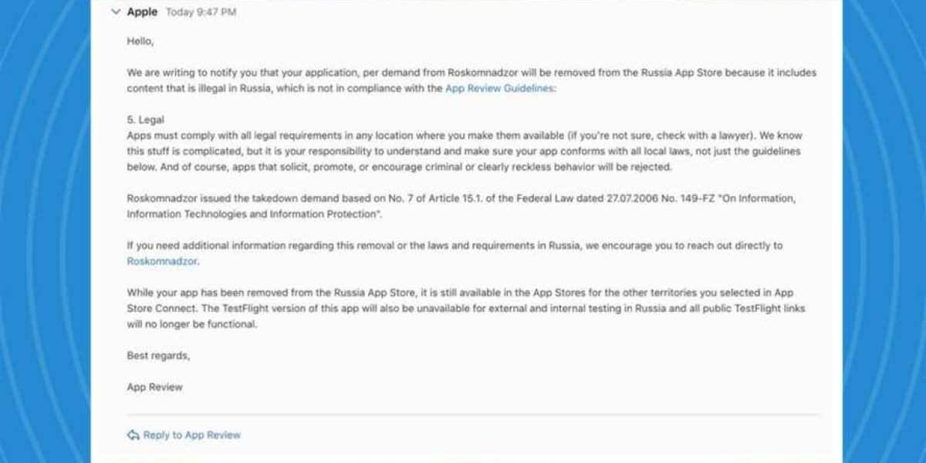
Task: Open the Roskomnadzor contact link
Action: pyautogui.click(x=162, y=262)
